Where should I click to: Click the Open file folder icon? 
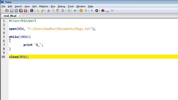click(7, 11)
